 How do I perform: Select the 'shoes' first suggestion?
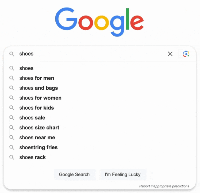tap(100, 68)
